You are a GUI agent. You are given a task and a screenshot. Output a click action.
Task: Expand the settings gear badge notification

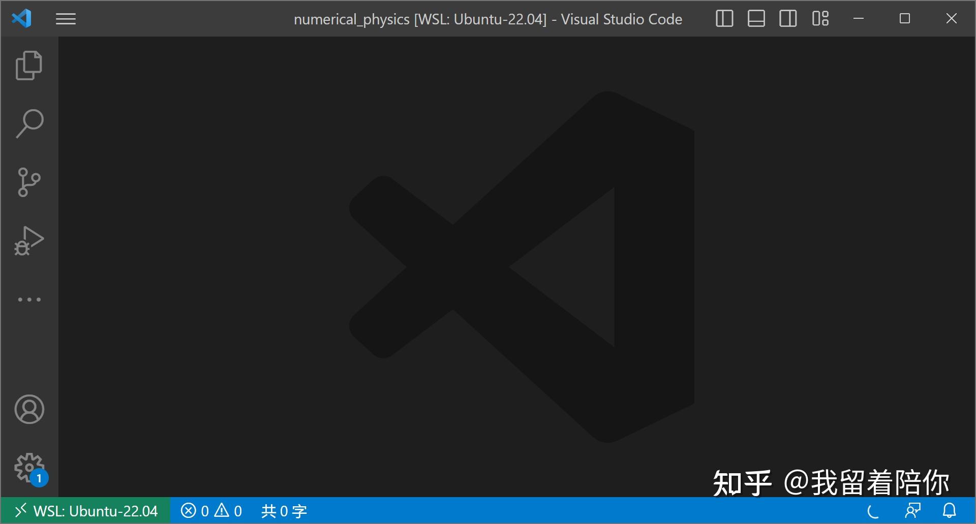38,478
